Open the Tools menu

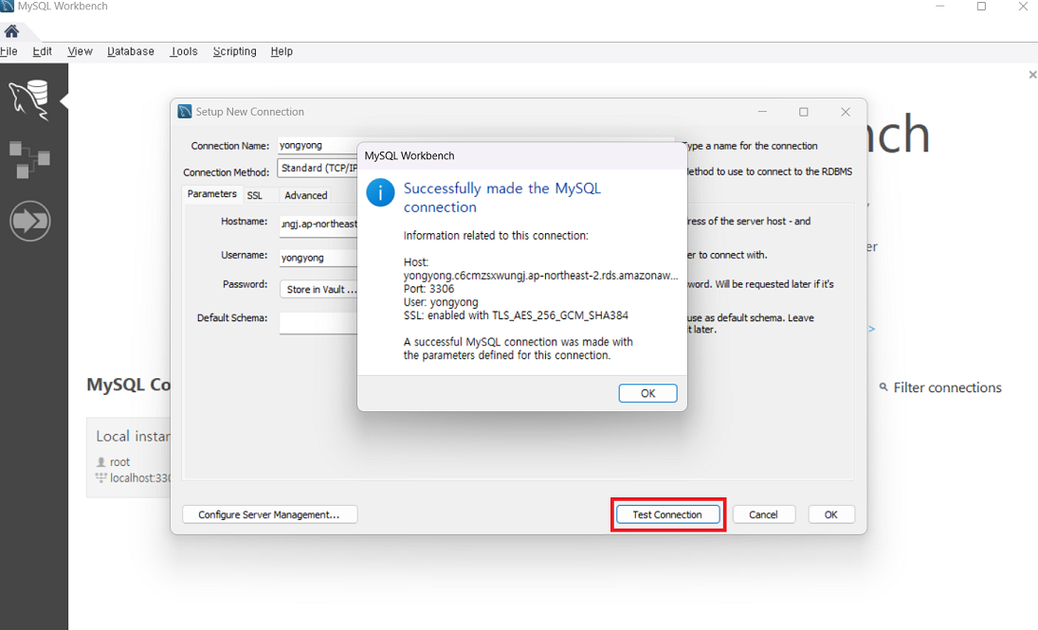[183, 51]
